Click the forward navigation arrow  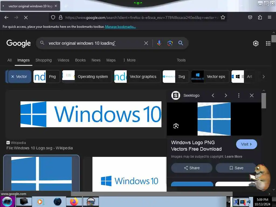[16, 18]
